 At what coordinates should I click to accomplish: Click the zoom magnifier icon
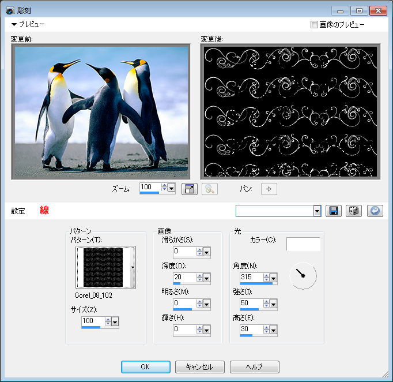click(210, 189)
